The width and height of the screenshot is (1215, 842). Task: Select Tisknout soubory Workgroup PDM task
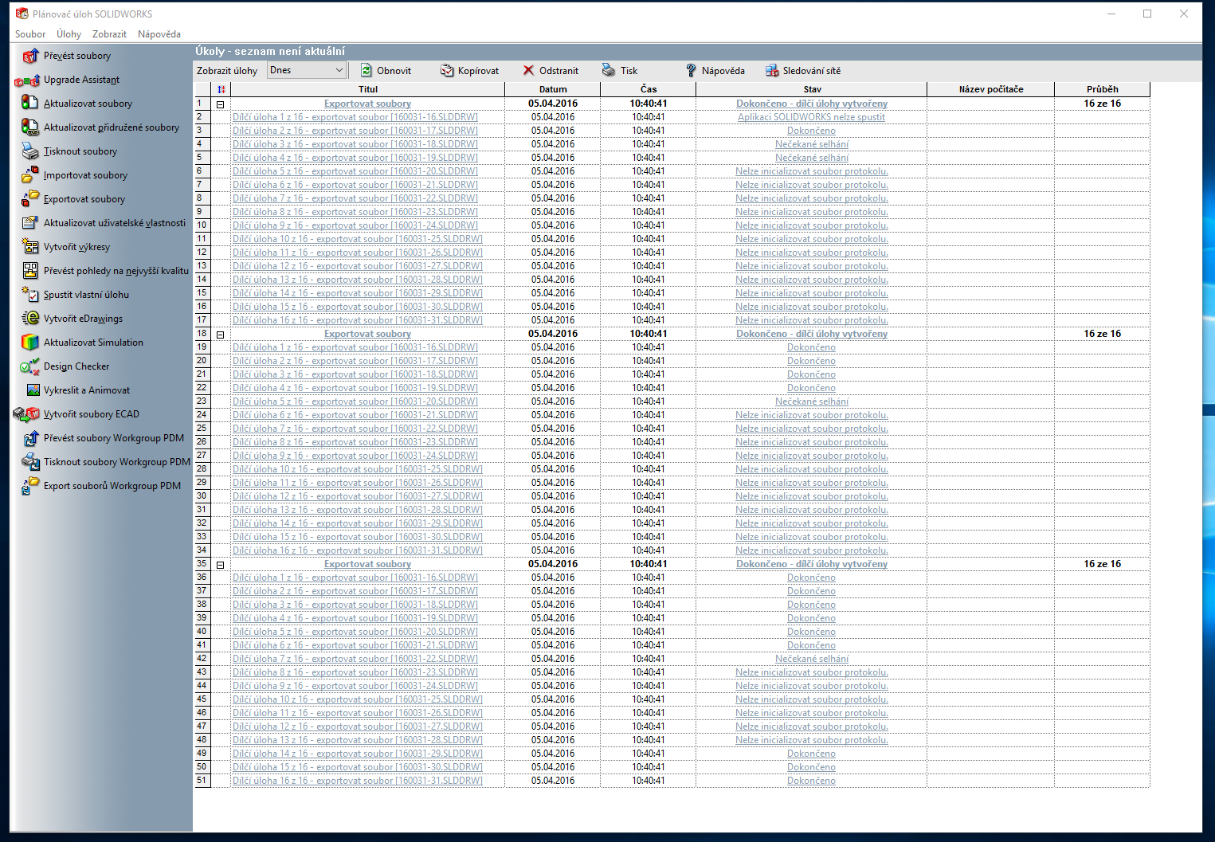pos(117,462)
